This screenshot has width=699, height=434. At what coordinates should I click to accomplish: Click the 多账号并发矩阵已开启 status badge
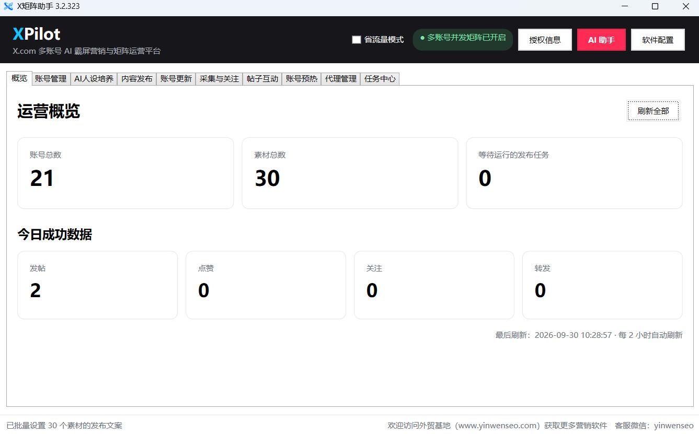pos(463,40)
